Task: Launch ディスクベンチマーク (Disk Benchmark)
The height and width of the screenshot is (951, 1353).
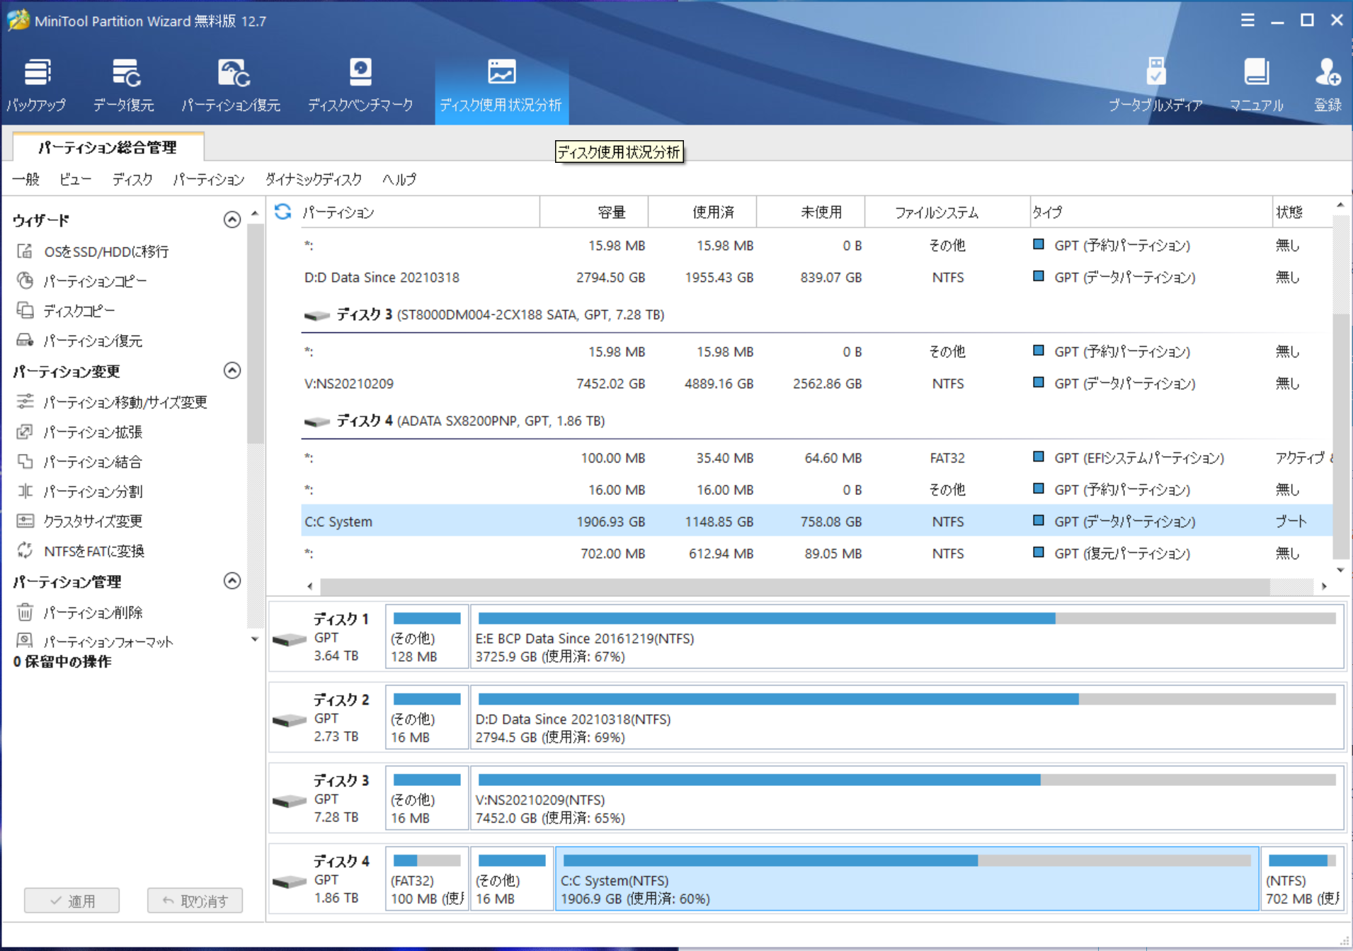Action: (360, 84)
